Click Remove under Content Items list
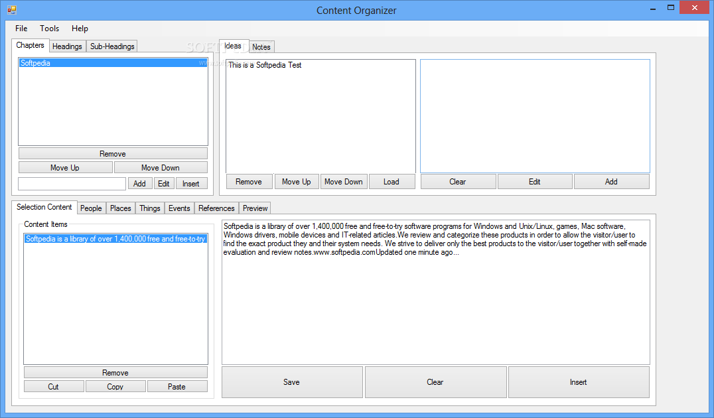The height and width of the screenshot is (418, 714). pos(115,372)
